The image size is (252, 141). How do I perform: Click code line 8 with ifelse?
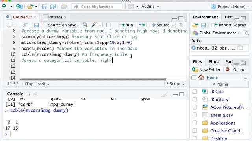77,43
